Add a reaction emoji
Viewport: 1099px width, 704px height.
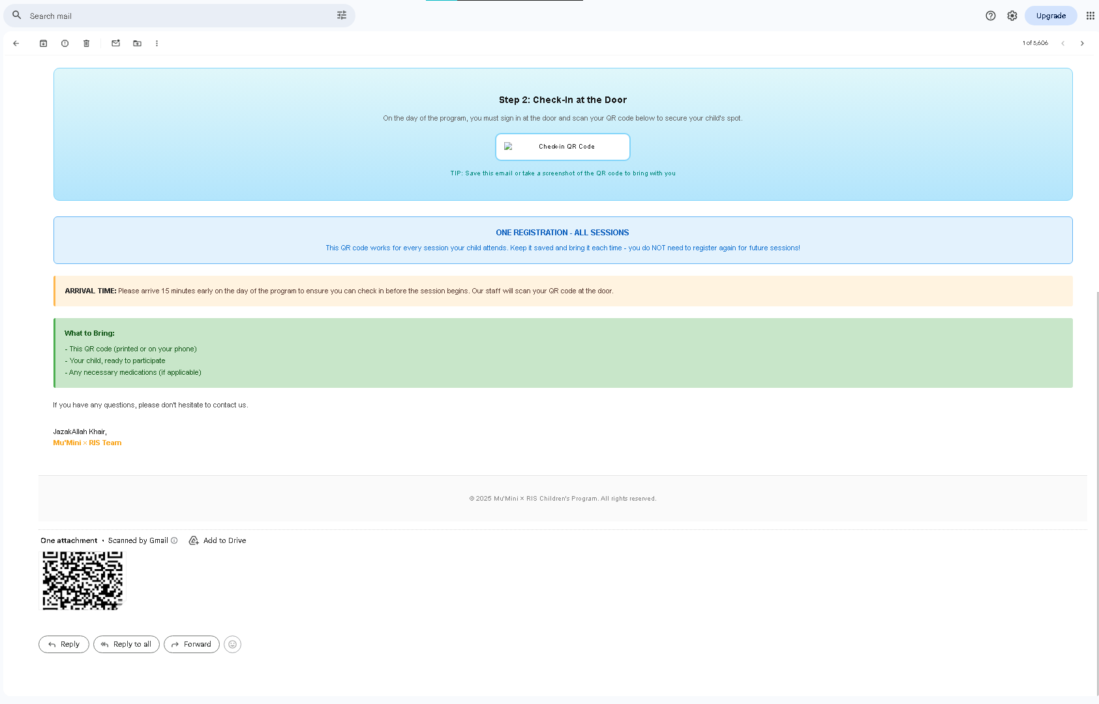[232, 644]
